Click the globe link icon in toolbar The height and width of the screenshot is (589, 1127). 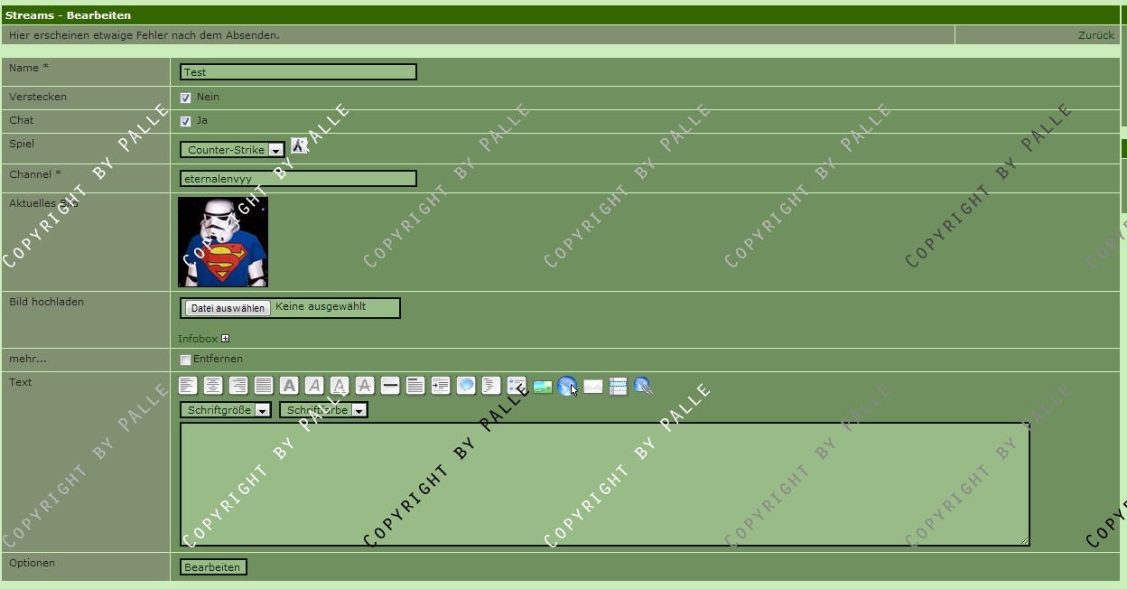tap(567, 387)
